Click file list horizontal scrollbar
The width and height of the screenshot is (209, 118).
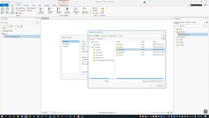click(140, 78)
